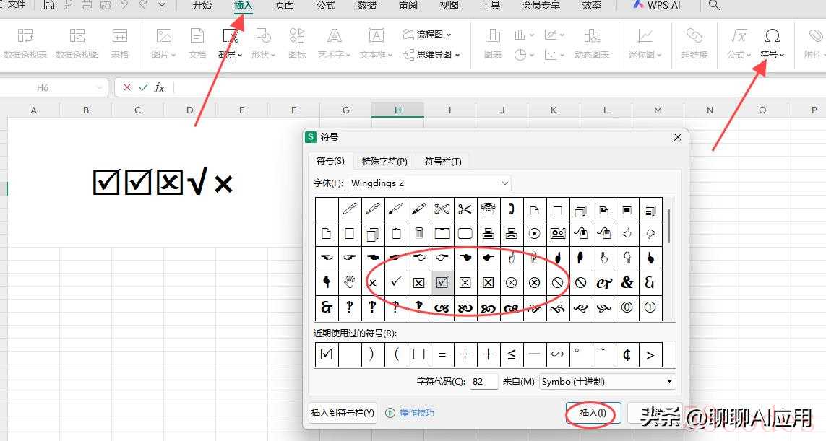The width and height of the screenshot is (826, 441).
Task: Open the 来自 Symbol(十进制) dropdown
Action: [669, 382]
